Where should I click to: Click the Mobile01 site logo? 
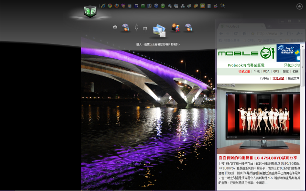pos(245,53)
